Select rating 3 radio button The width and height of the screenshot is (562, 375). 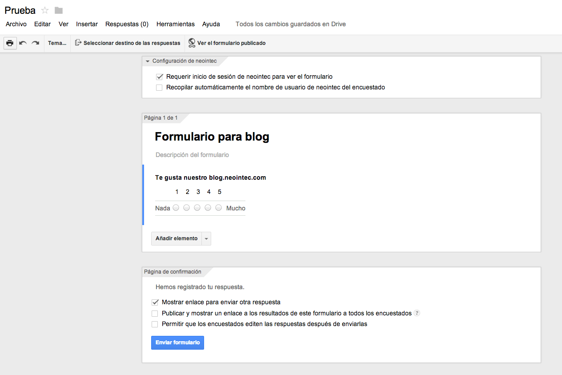point(197,208)
